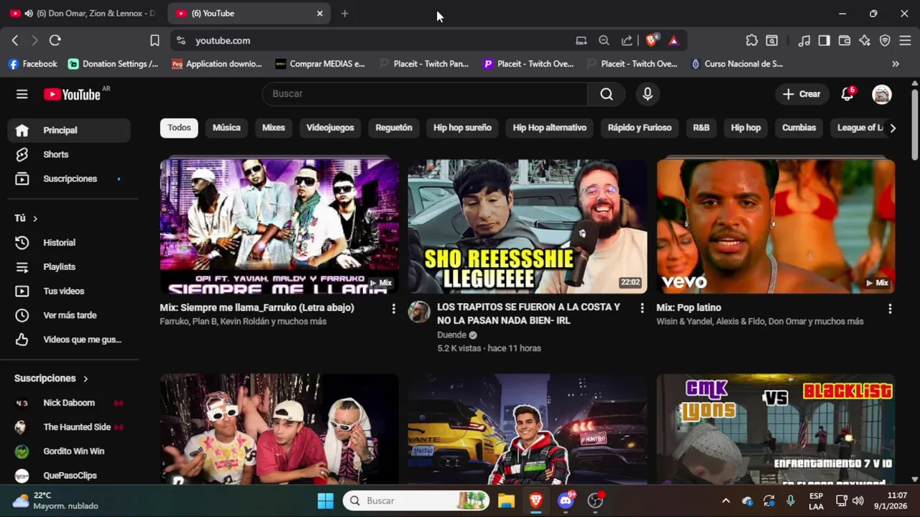Open the weather widget showing 22°C
920x517 pixels.
click(x=56, y=500)
